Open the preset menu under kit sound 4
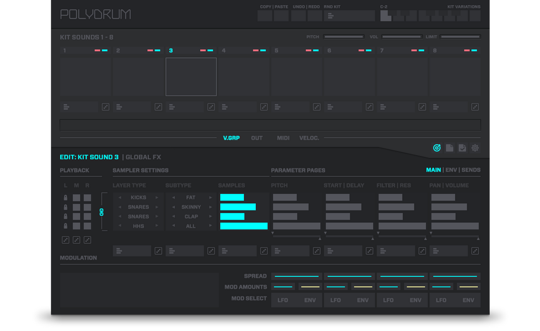 (238, 107)
